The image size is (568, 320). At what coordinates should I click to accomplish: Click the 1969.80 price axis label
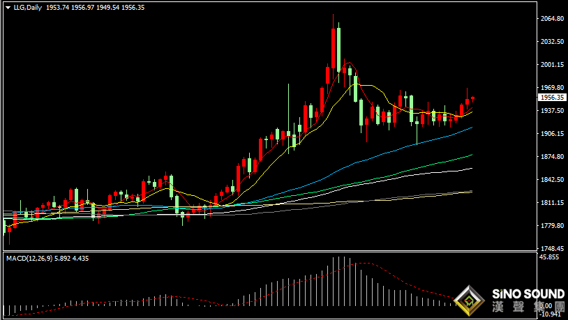point(553,88)
